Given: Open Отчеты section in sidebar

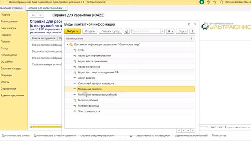Looking at the screenshot, I should pos(5,82).
